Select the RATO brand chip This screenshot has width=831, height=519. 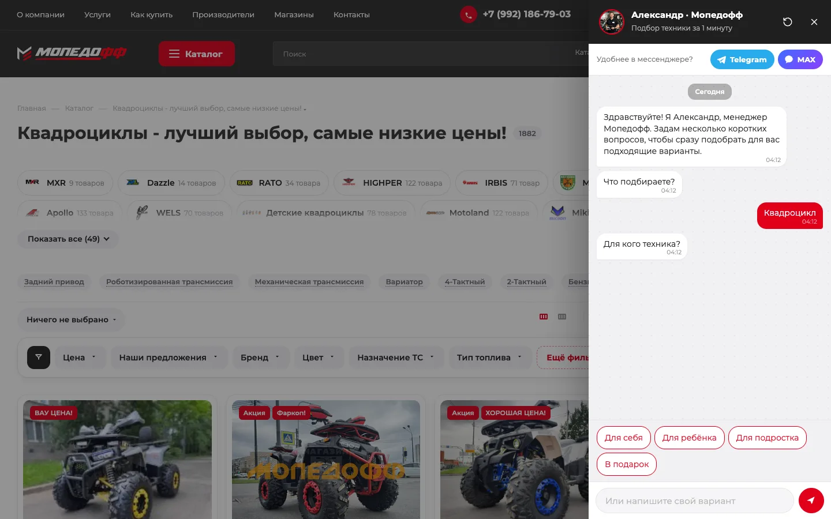[279, 183]
